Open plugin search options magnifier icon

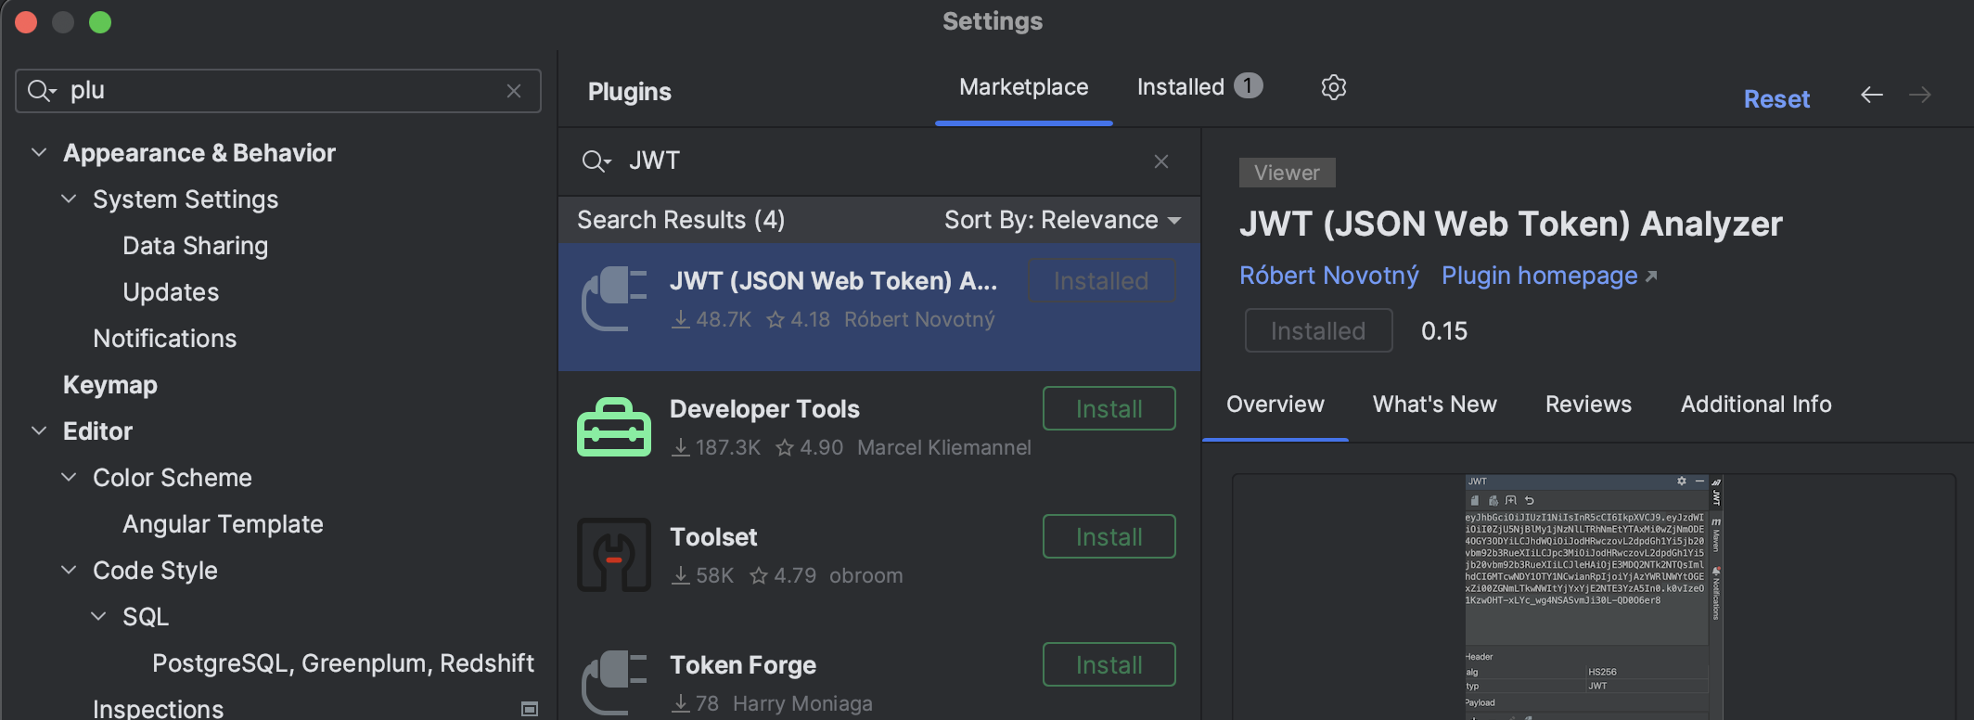(x=596, y=161)
